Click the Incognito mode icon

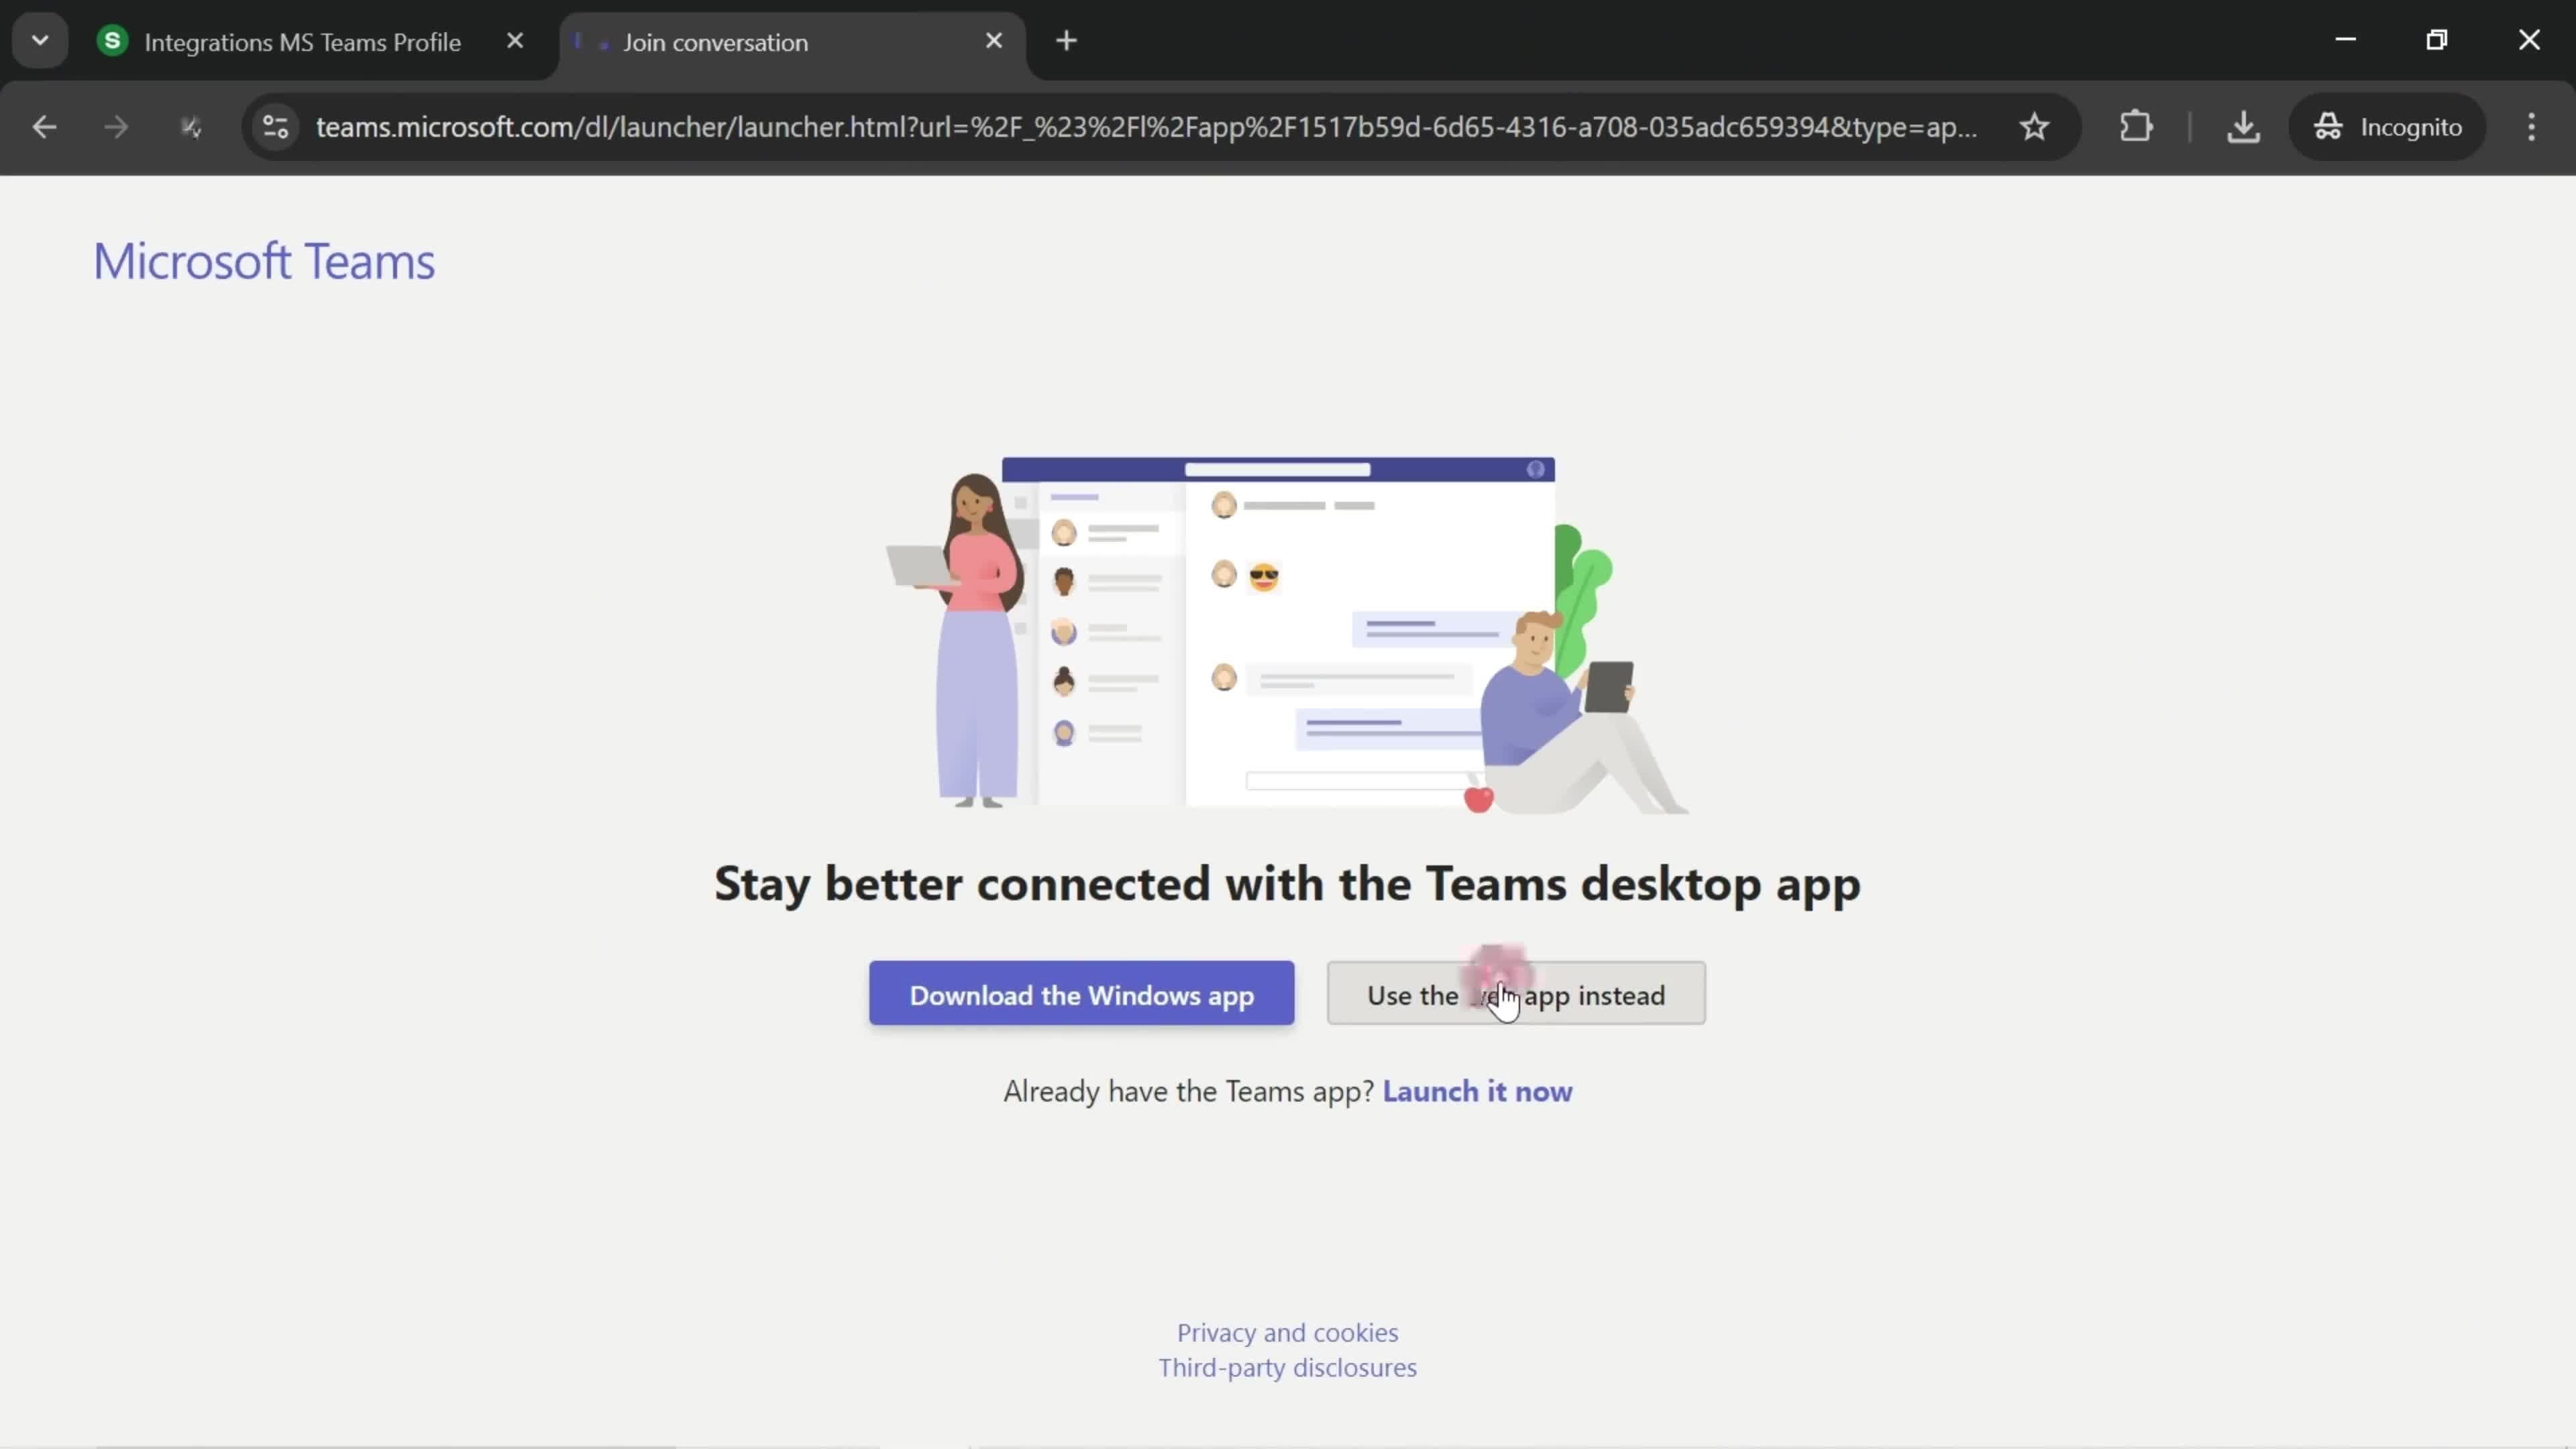2328,125
